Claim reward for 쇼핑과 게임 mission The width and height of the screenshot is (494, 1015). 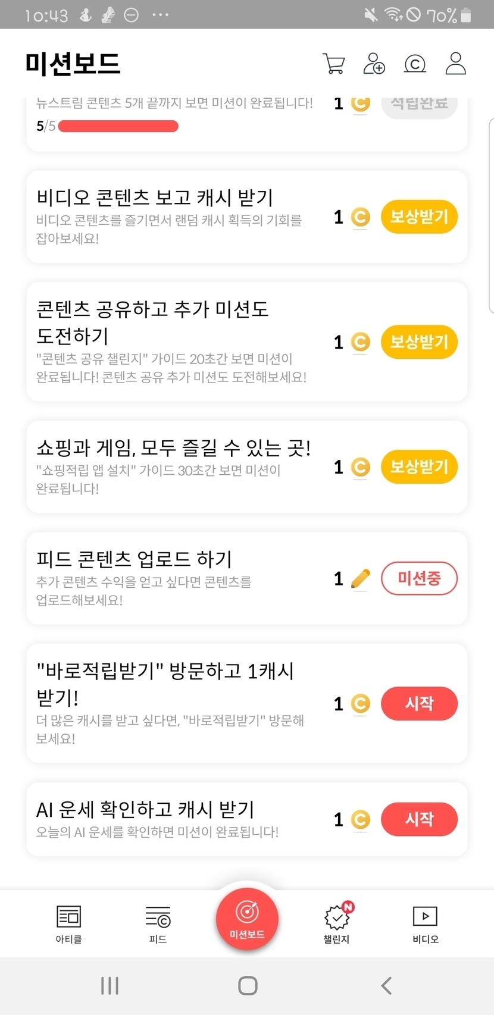pos(419,467)
